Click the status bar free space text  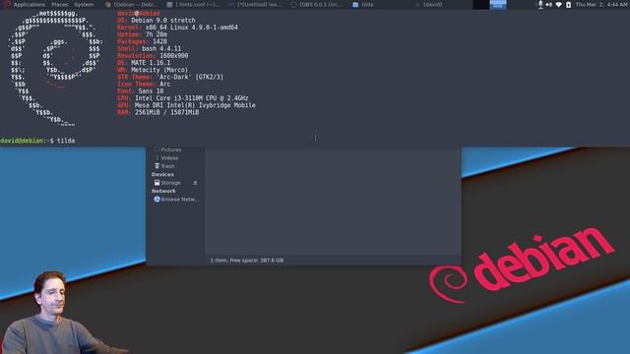[247, 260]
